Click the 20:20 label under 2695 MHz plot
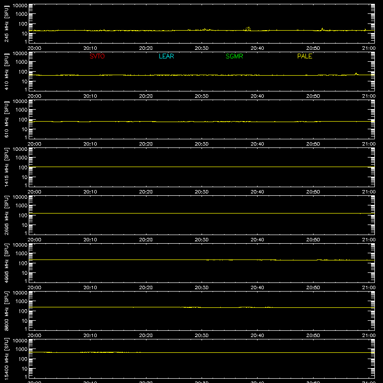Screen dimensions: 383x383 point(146,240)
